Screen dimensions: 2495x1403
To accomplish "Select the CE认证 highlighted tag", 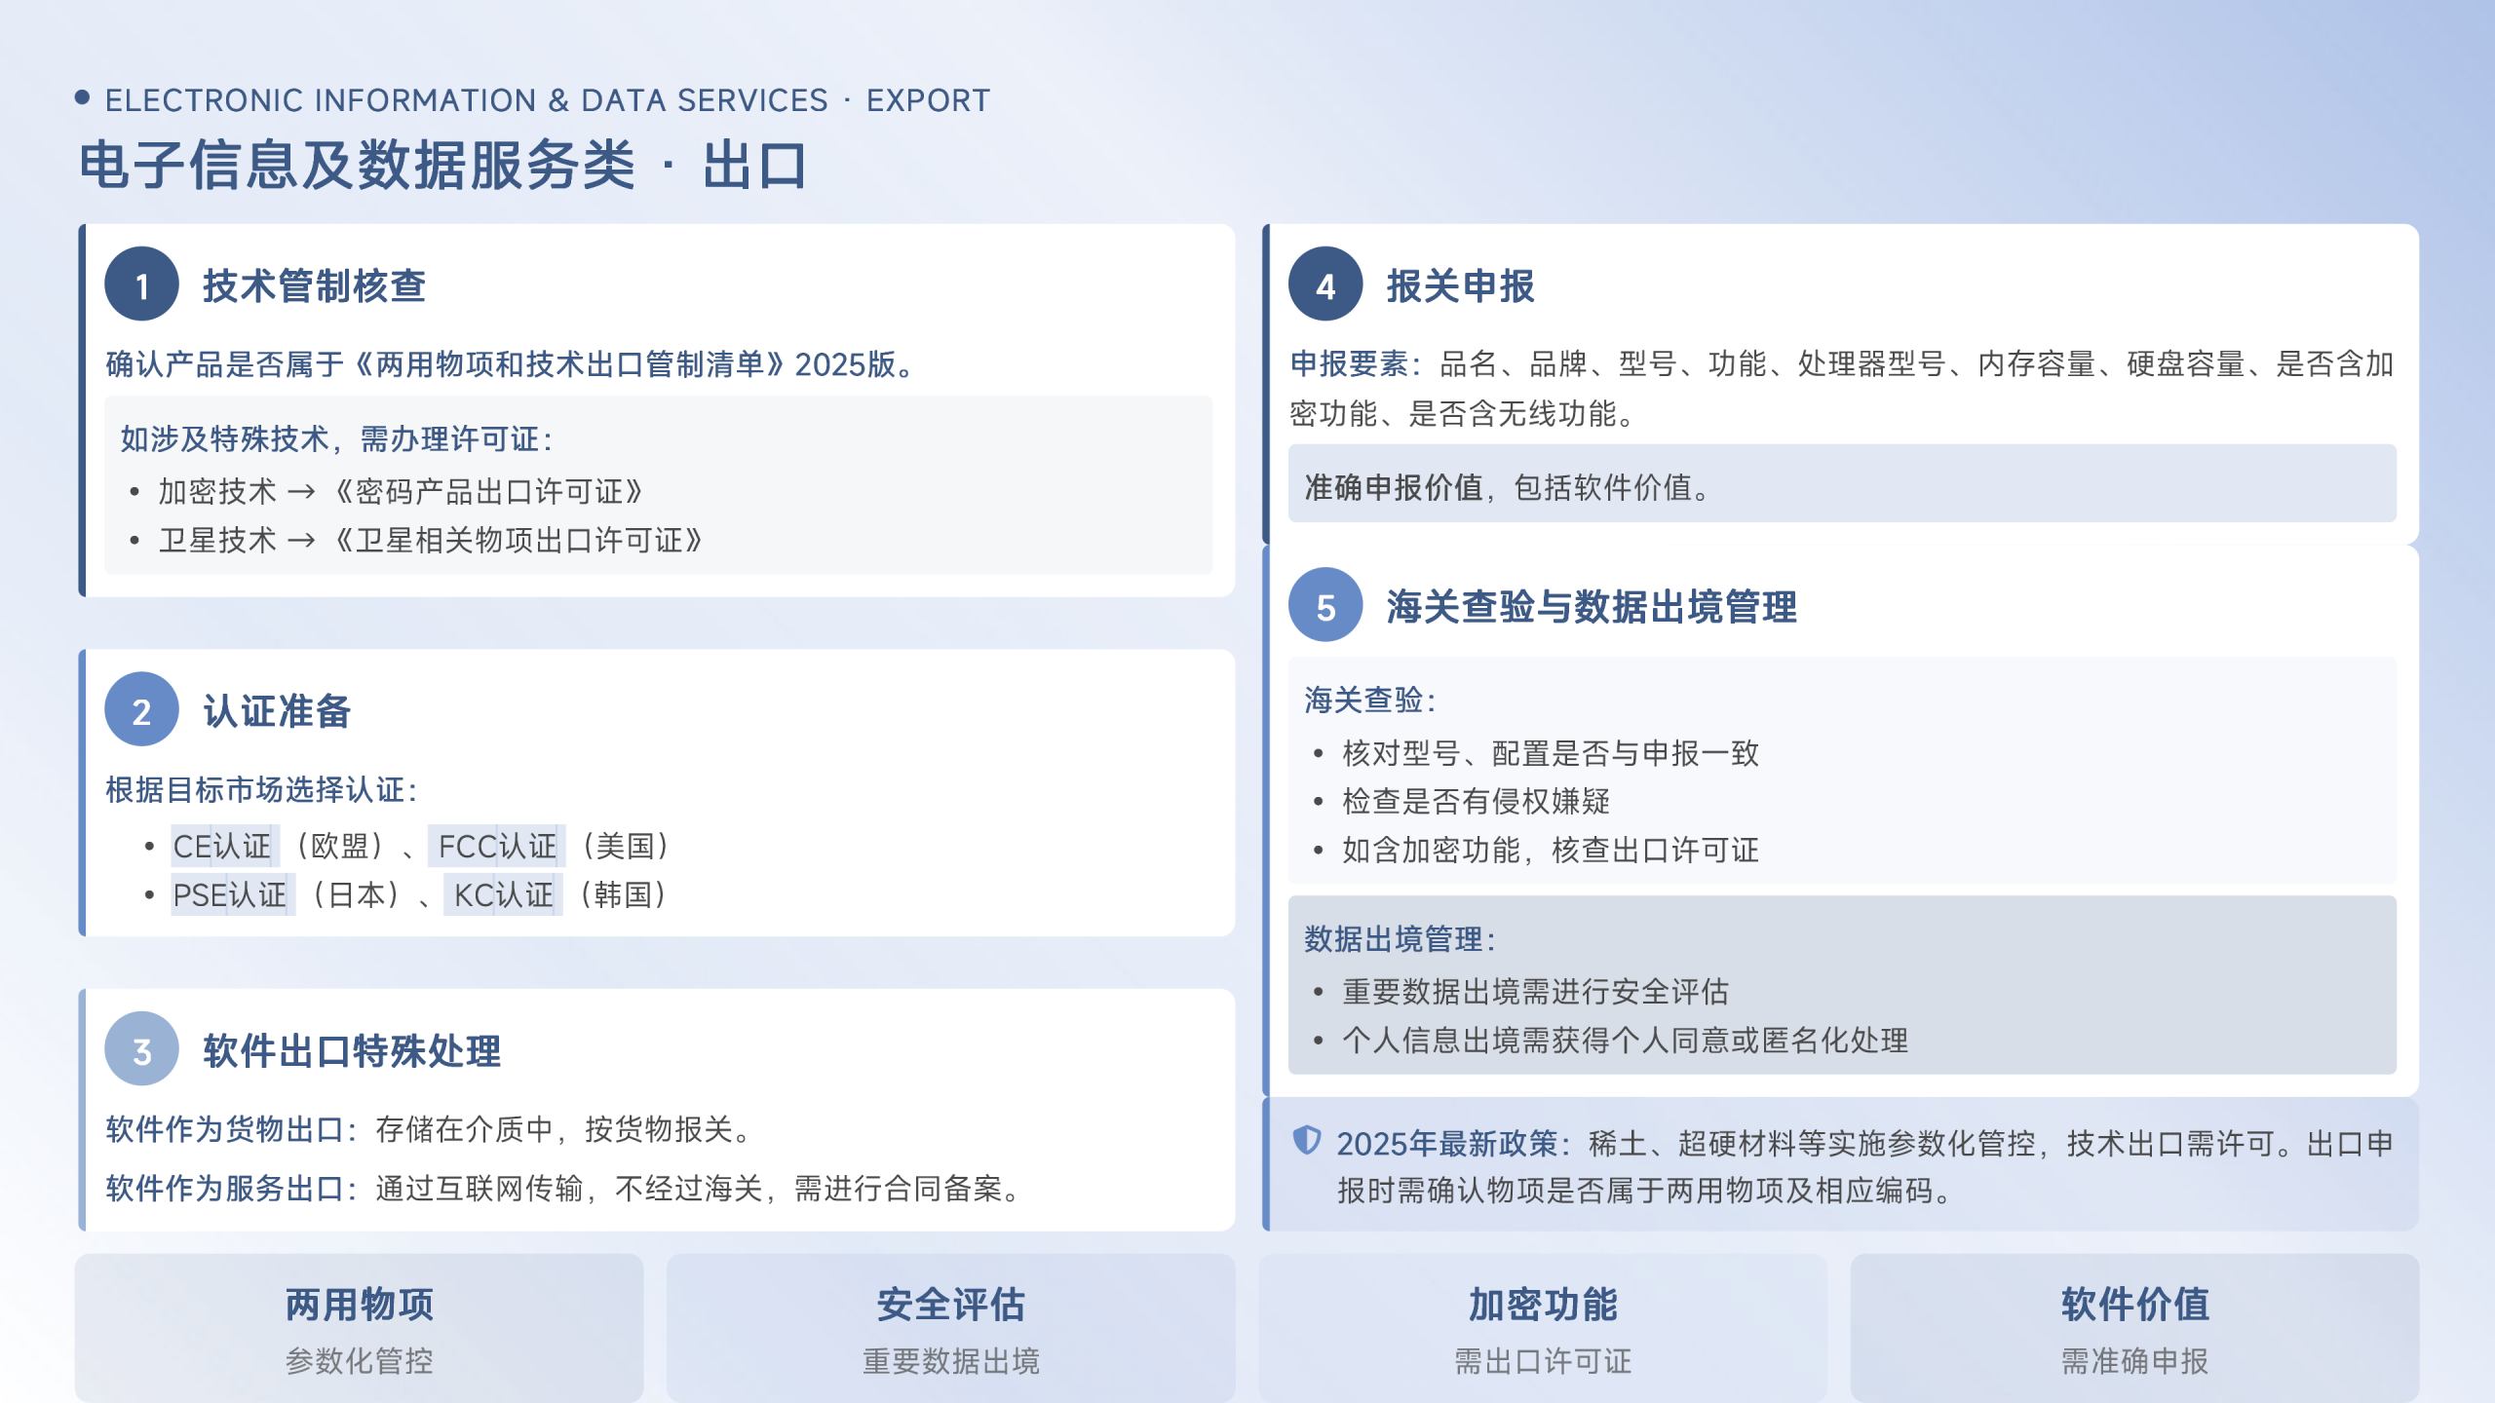I will pyautogui.click(x=224, y=846).
